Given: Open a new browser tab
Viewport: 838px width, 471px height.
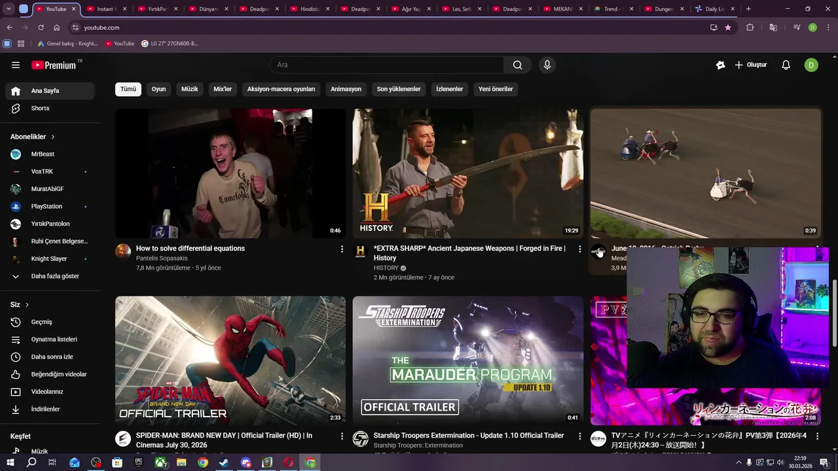Looking at the screenshot, I should pos(748,9).
